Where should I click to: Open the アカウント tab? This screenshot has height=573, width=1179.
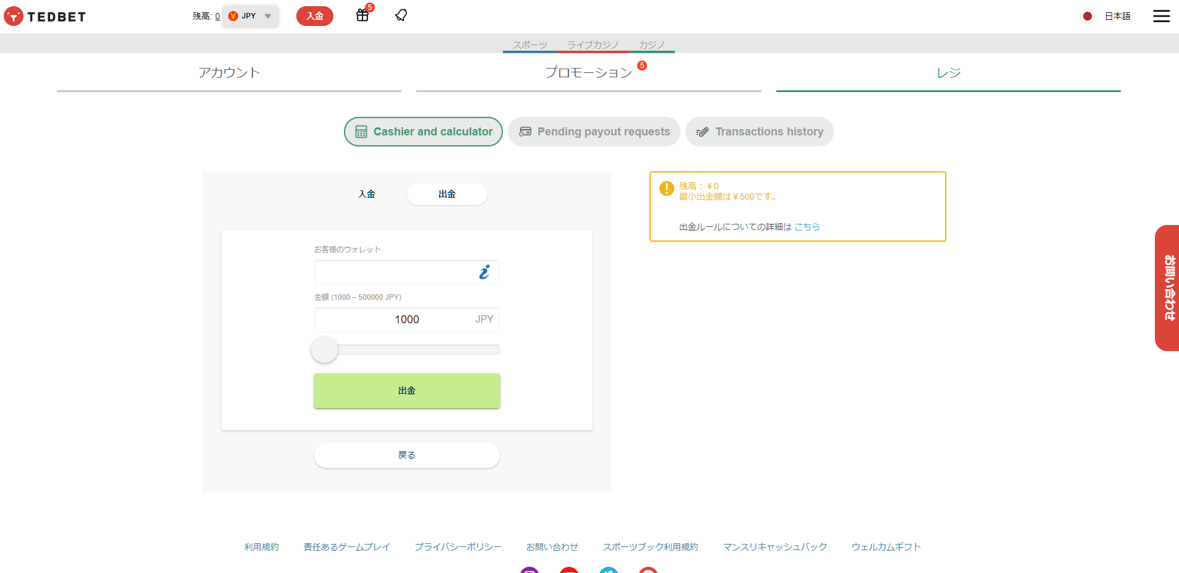point(229,73)
